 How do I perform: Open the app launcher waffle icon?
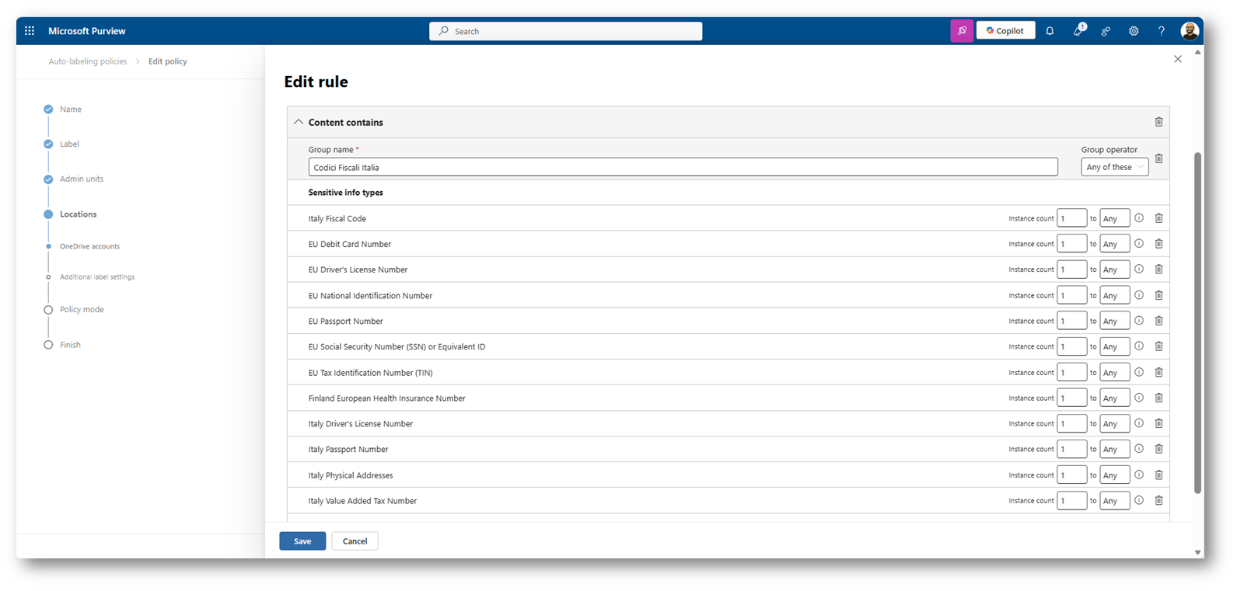(30, 31)
